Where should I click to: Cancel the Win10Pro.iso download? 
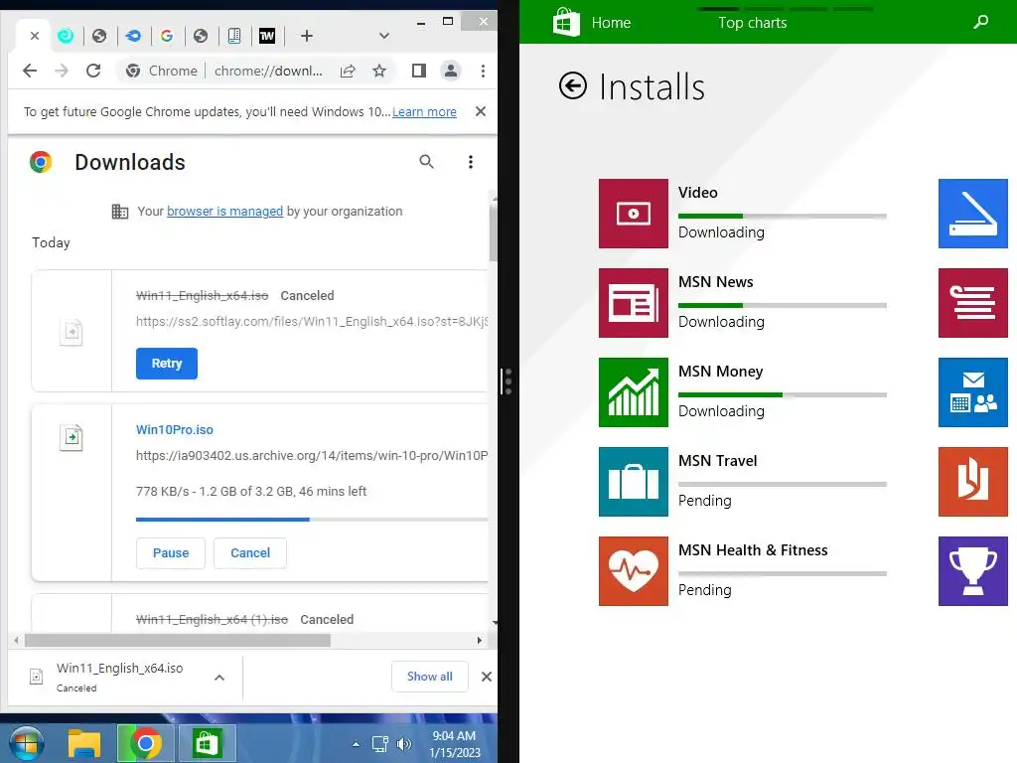coord(250,552)
